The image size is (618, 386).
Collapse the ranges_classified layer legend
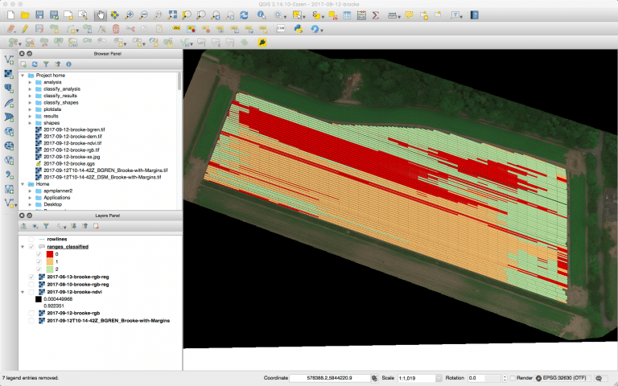tap(23, 247)
